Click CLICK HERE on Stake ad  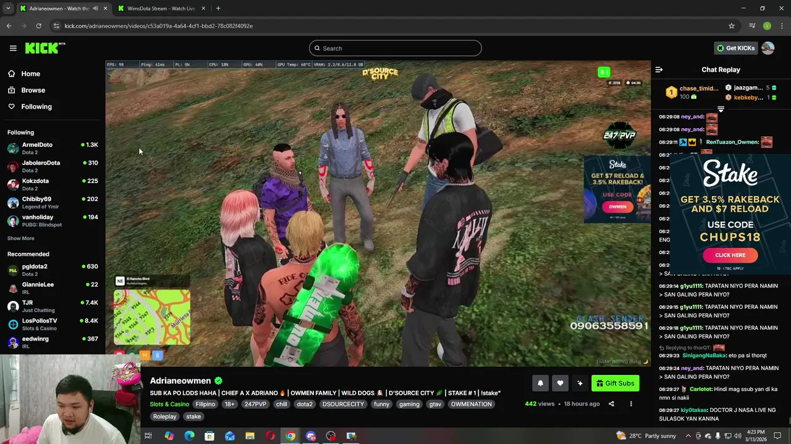tap(730, 255)
